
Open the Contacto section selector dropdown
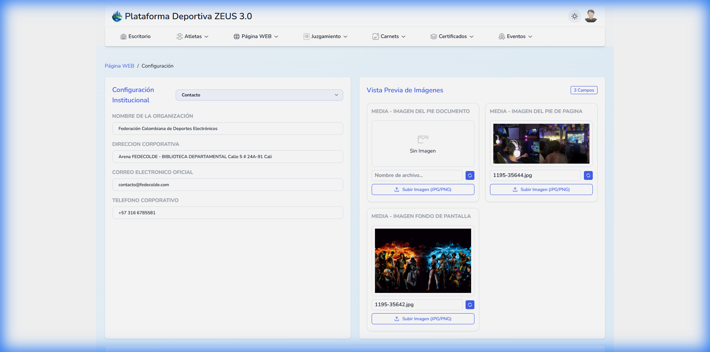[259, 95]
